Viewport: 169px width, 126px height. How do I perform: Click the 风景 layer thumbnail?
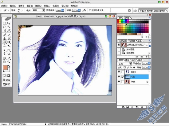click(127, 77)
